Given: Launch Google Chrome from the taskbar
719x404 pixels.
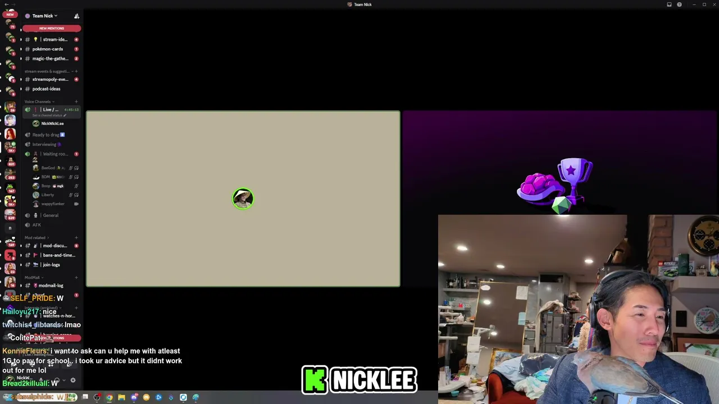Looking at the screenshot, I should 110,397.
